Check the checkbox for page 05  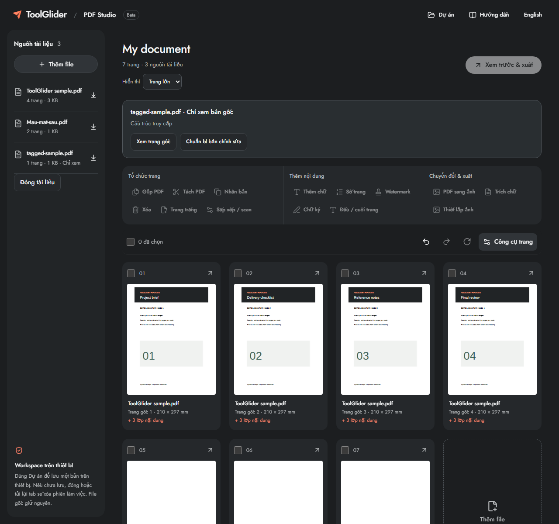[x=131, y=450]
